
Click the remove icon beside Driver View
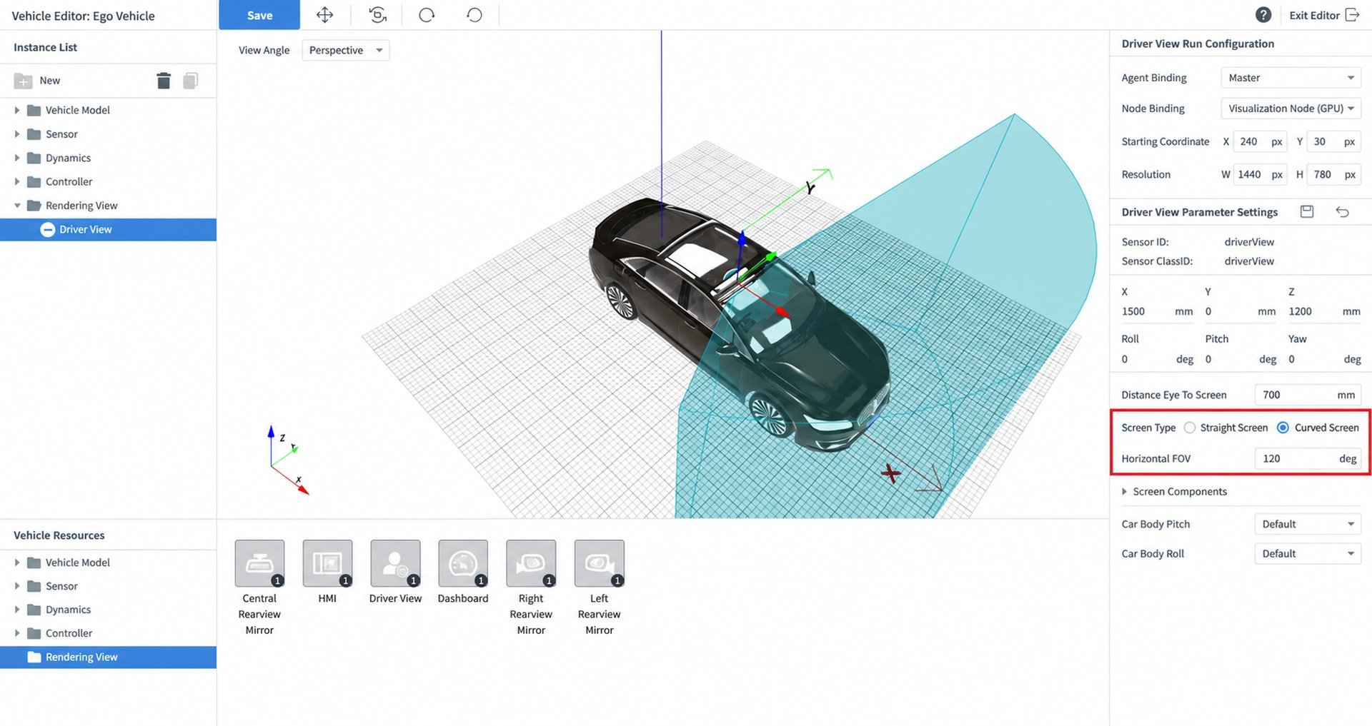[48, 229]
